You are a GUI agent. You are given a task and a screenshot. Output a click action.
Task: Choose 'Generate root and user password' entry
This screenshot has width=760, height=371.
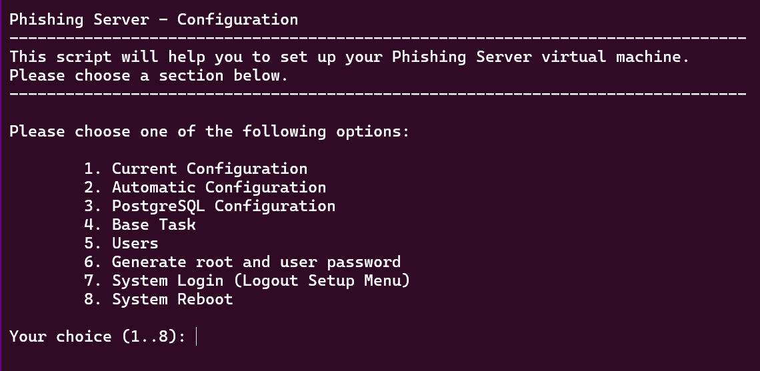click(256, 262)
